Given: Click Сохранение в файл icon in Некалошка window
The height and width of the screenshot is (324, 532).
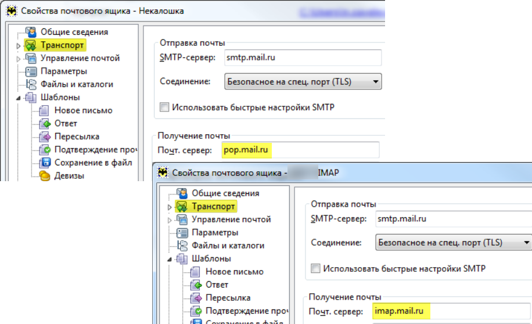Looking at the screenshot, I should click(x=45, y=163).
